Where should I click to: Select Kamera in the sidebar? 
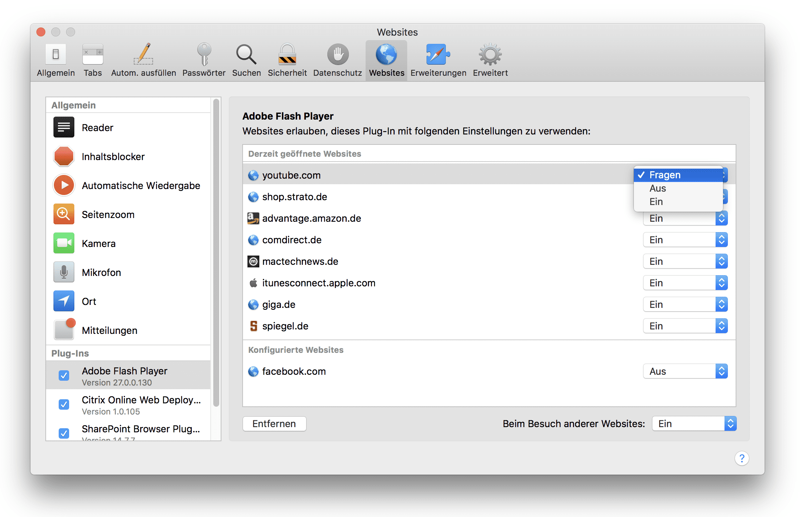click(x=129, y=243)
